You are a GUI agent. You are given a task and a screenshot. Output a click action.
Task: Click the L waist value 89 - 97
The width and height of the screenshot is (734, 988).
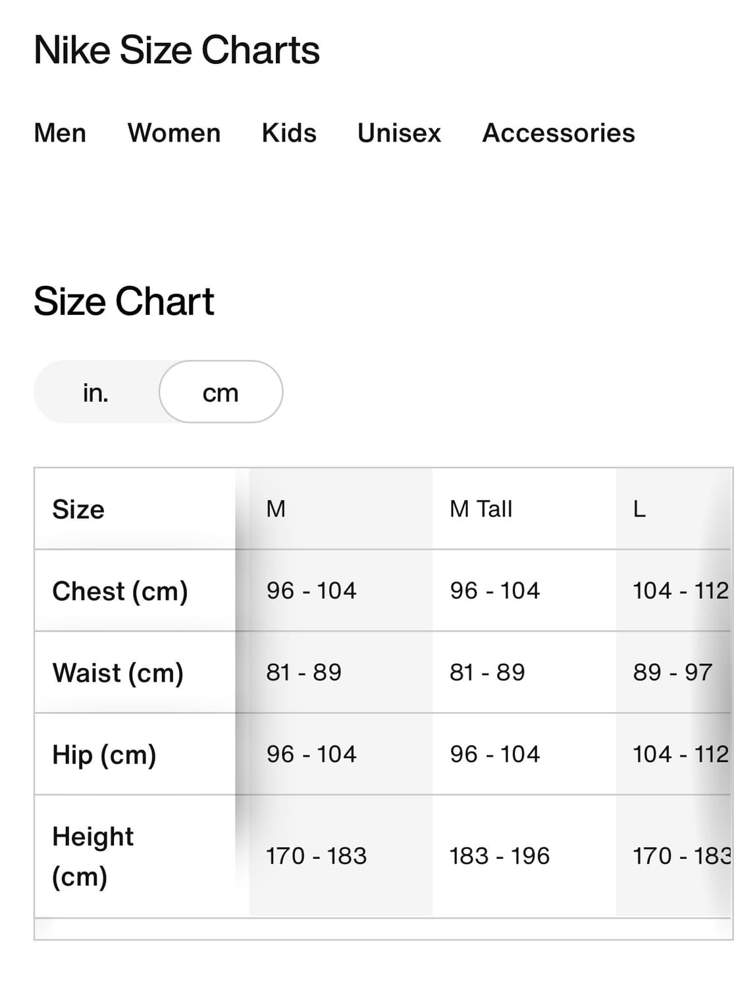(672, 672)
